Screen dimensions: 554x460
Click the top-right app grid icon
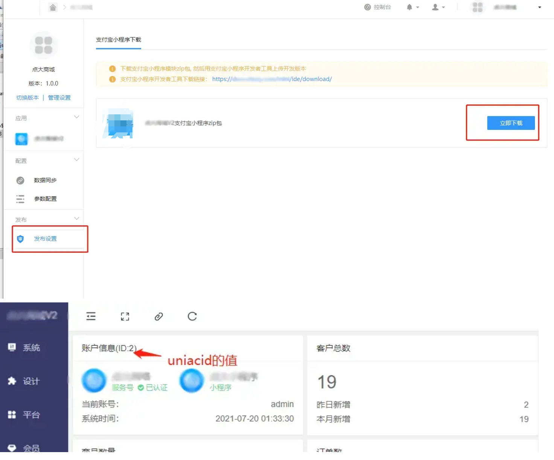[478, 7]
